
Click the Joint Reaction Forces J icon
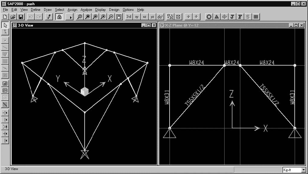232,17
